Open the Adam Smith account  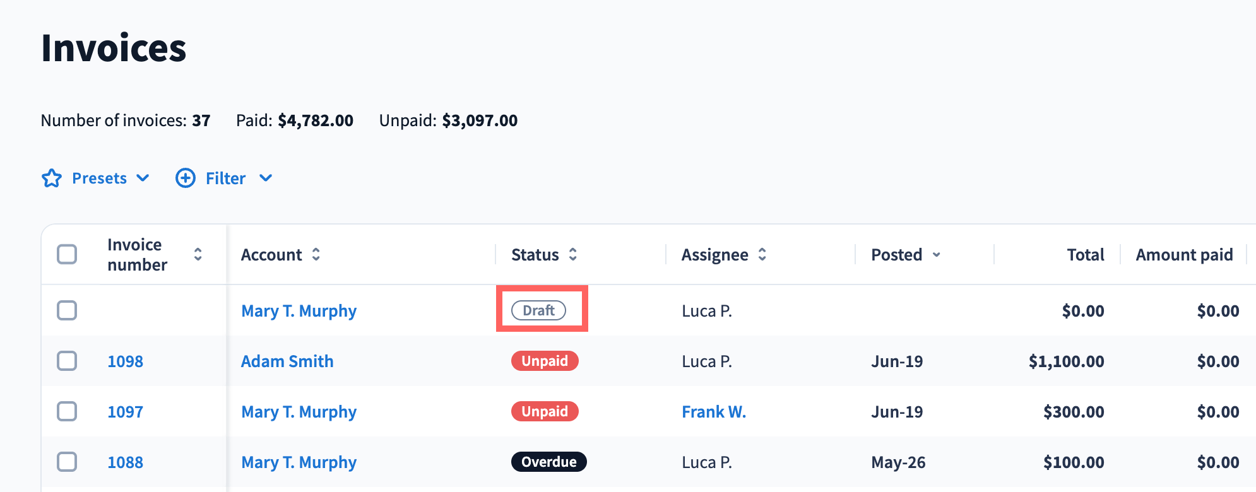[287, 361]
